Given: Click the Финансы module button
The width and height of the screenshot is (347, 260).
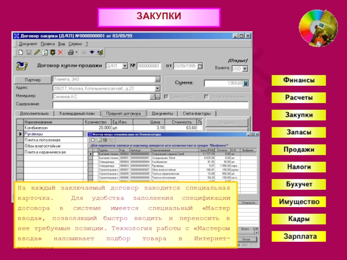Looking at the screenshot, I should (x=299, y=80).
